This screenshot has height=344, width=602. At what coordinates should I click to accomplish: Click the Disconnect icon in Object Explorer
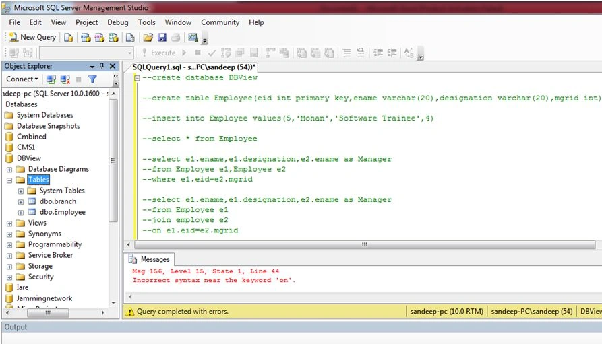(65, 79)
